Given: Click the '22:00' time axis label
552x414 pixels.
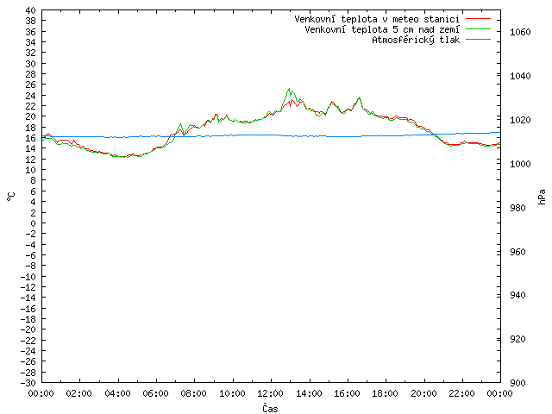Looking at the screenshot, I should coord(462,393).
